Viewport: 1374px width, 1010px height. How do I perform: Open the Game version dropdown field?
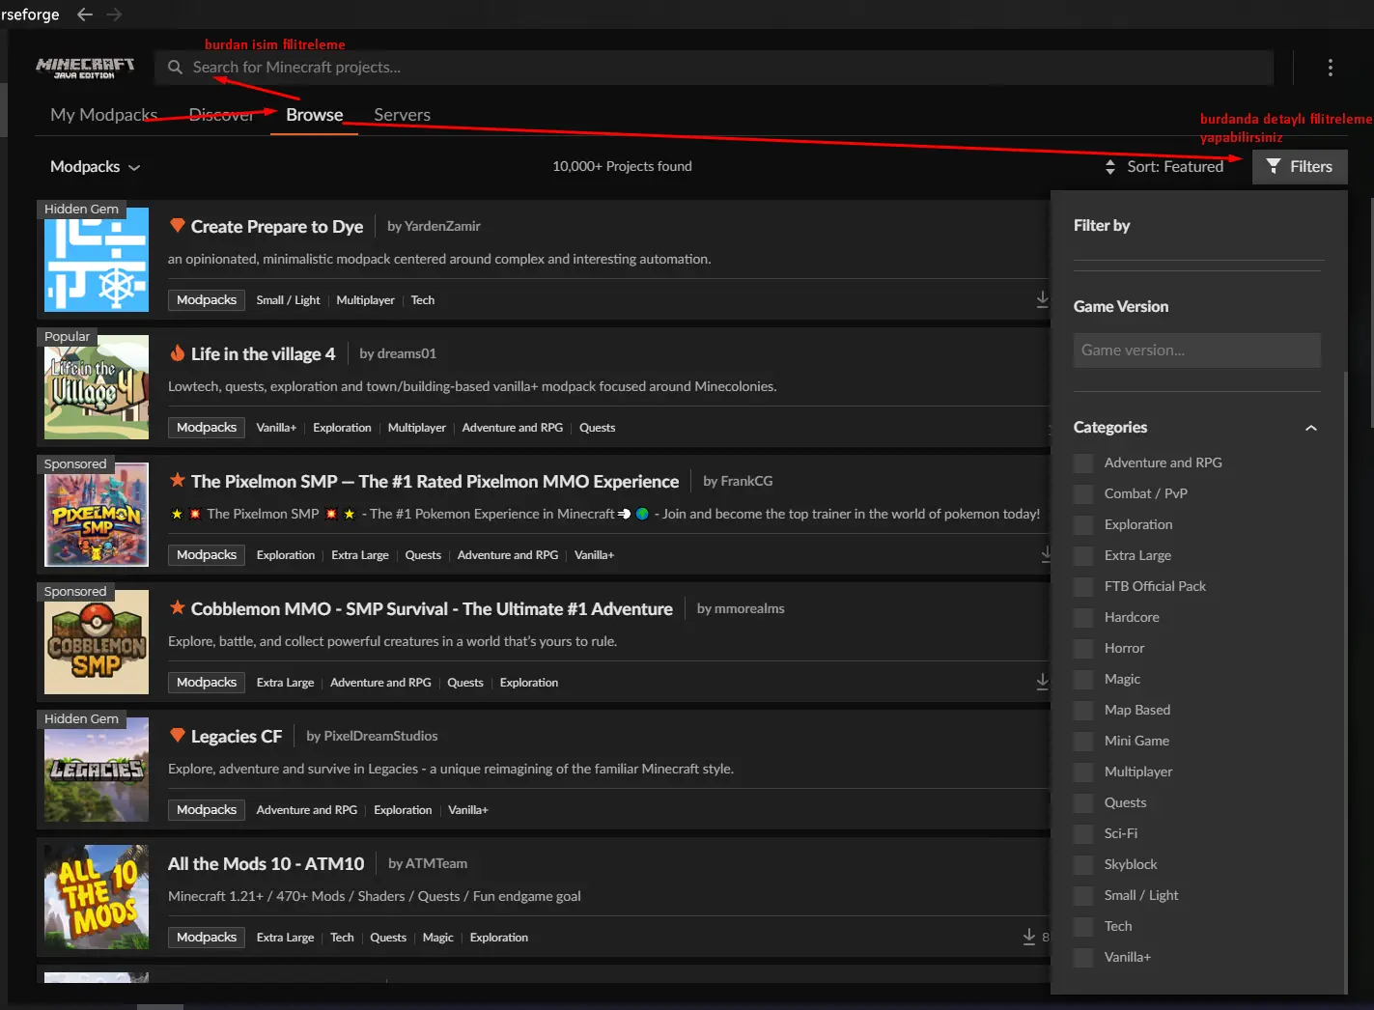tap(1197, 351)
